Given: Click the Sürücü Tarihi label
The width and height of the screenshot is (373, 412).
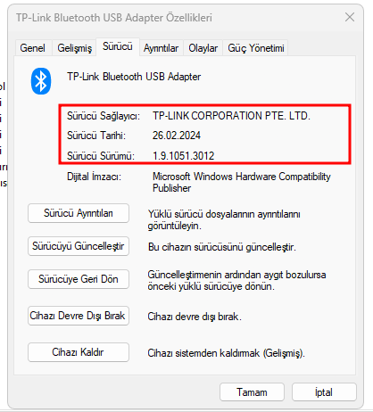Looking at the screenshot, I should pos(96,136).
